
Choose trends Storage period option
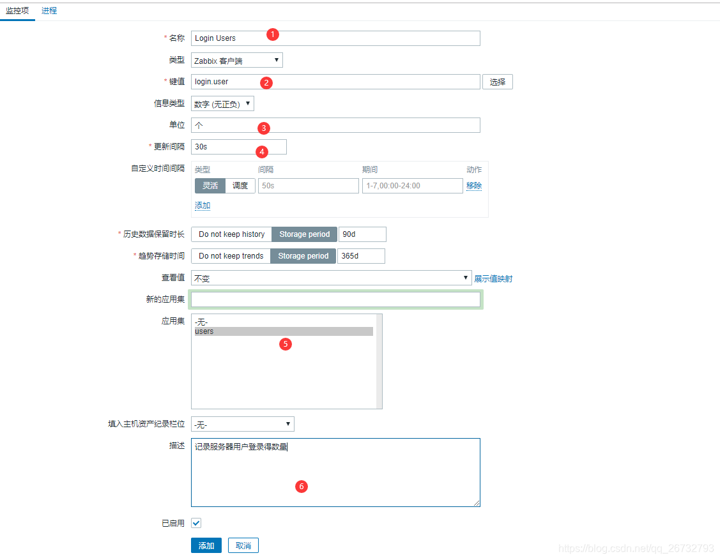(303, 255)
